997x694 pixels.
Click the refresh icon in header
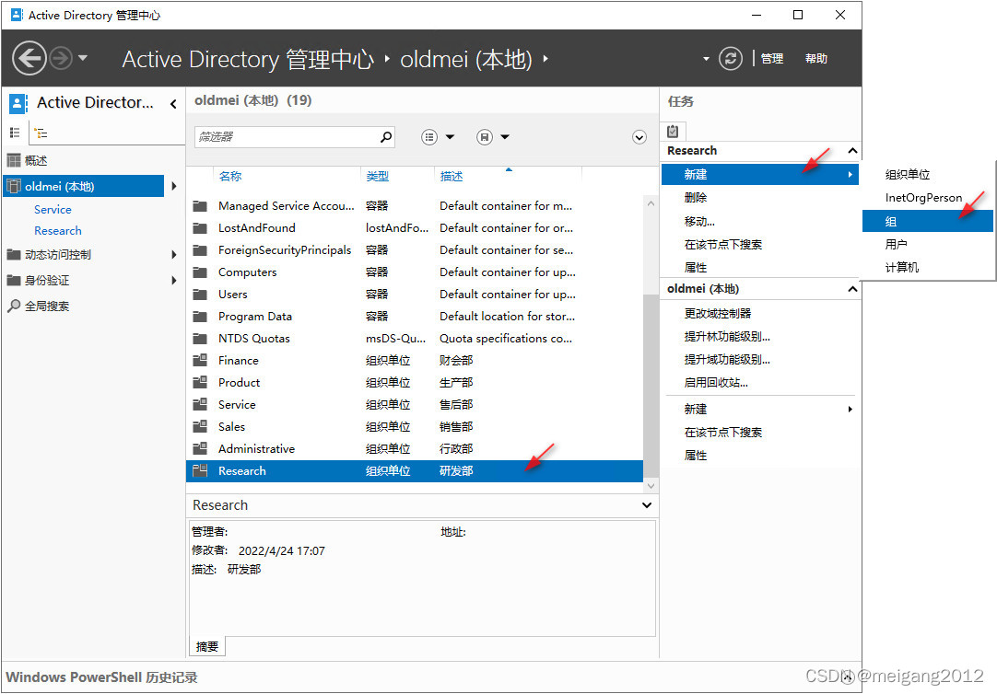click(731, 59)
